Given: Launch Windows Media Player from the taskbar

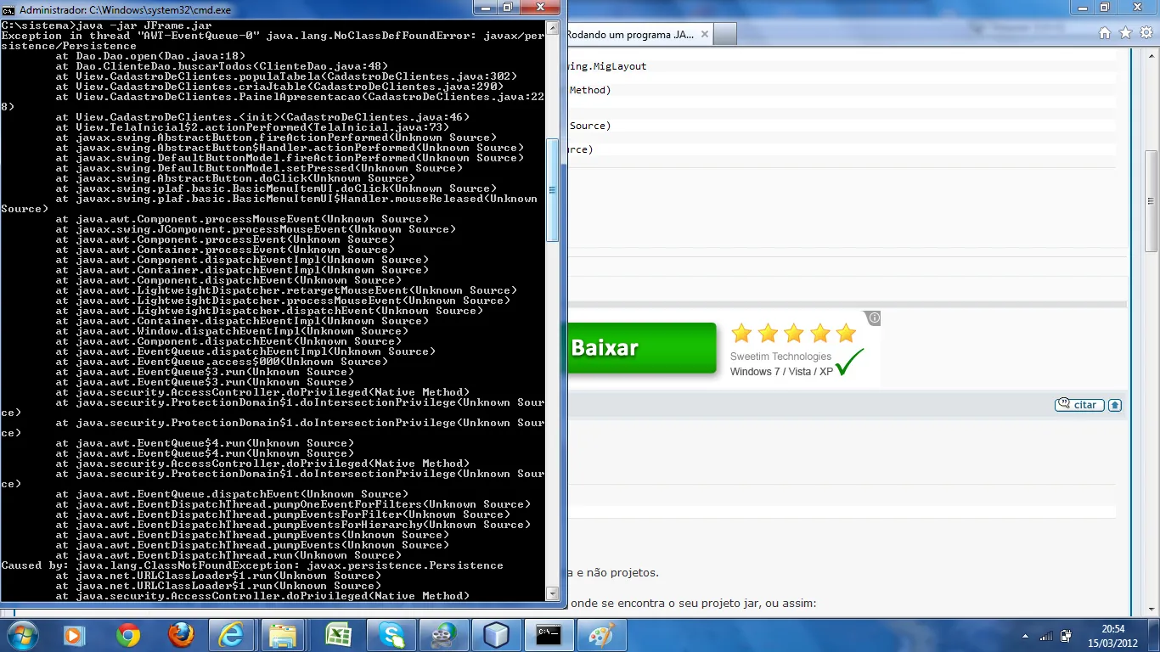Looking at the screenshot, I should [x=73, y=634].
